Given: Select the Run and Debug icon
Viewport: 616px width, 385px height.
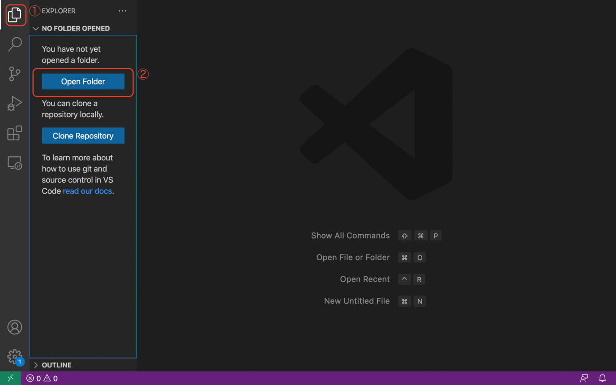Looking at the screenshot, I should [15, 103].
